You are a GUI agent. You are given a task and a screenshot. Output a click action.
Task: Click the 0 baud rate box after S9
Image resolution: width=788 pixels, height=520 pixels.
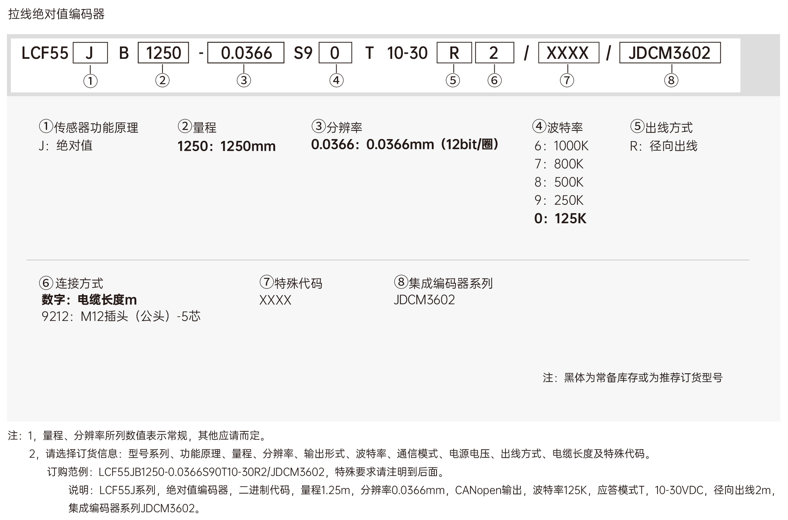[x=335, y=53]
